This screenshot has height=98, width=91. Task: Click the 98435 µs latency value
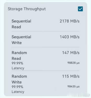(x=74, y=86)
